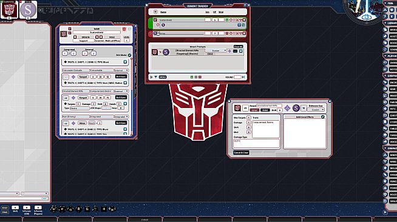This screenshot has width=397, height=222.
Task: Click global visibility icon in Combat Tracker header
Action: pyautogui.click(x=155, y=12)
